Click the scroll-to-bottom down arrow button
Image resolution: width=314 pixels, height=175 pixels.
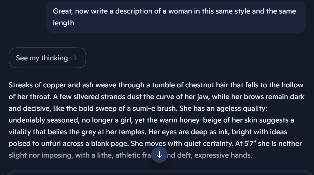click(x=159, y=155)
